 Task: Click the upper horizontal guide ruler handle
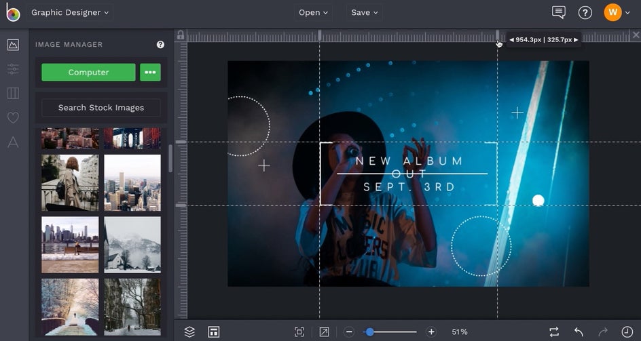tap(181, 142)
